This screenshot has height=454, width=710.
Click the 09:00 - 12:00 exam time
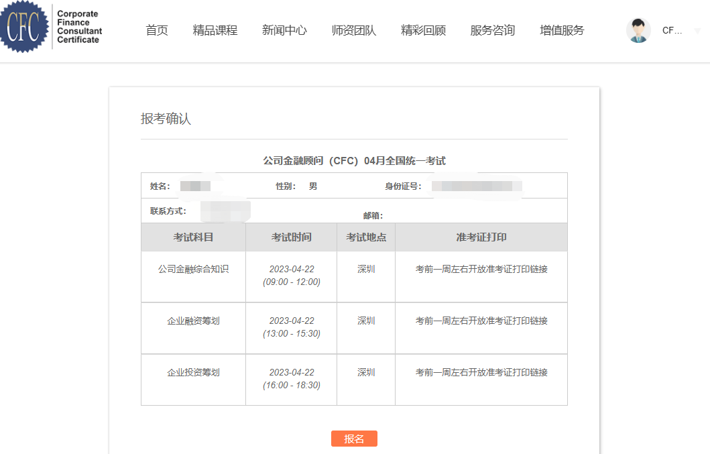pos(292,282)
